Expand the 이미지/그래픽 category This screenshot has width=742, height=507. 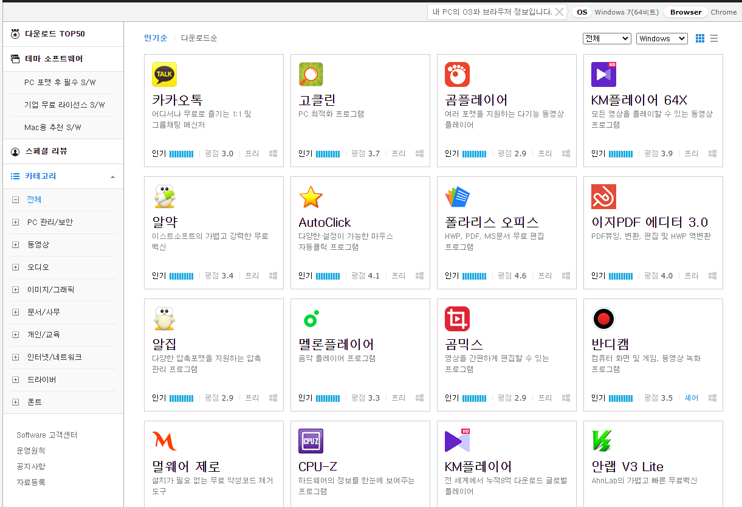pos(15,290)
